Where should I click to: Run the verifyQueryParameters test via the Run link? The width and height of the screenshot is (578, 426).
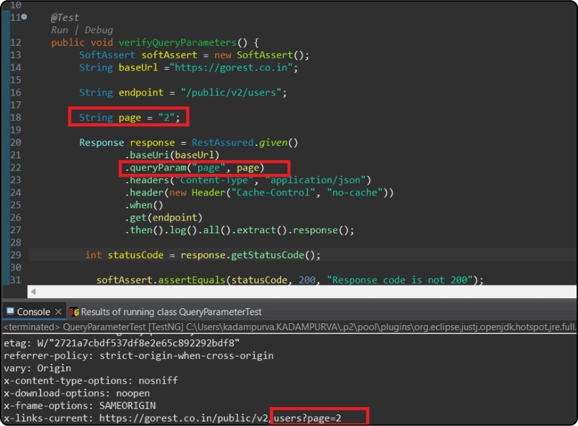[59, 30]
